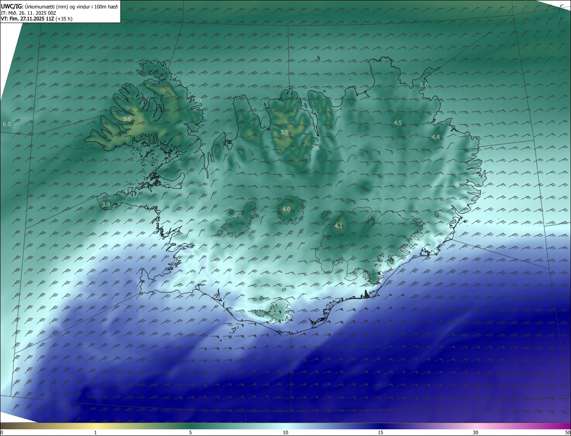The height and width of the screenshot is (436, 571).
Task: Click the '1' tick on the color scale
Action: click(95, 432)
